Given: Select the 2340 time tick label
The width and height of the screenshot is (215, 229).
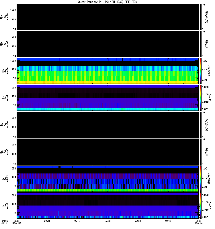Looking at the screenshot, I should pos(168,221).
